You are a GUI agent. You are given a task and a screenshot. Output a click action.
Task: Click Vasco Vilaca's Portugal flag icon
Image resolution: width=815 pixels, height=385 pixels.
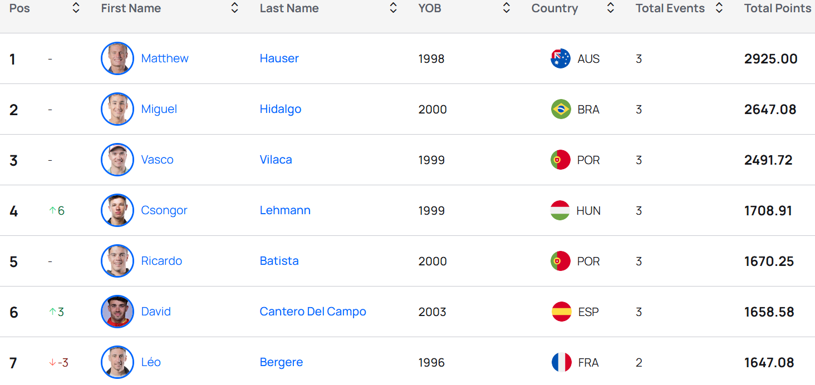pyautogui.click(x=561, y=160)
